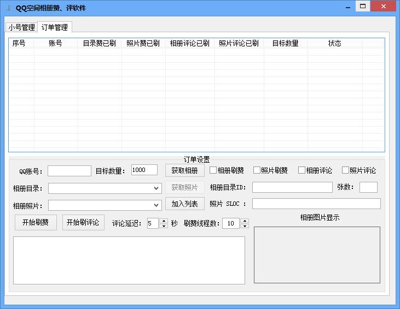Click the large log text area

pos(129,260)
